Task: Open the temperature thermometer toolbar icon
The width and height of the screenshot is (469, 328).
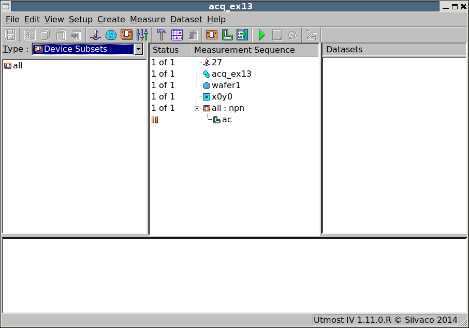Action: pos(96,35)
